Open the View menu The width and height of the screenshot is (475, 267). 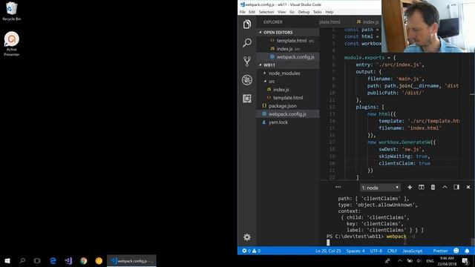coord(282,12)
